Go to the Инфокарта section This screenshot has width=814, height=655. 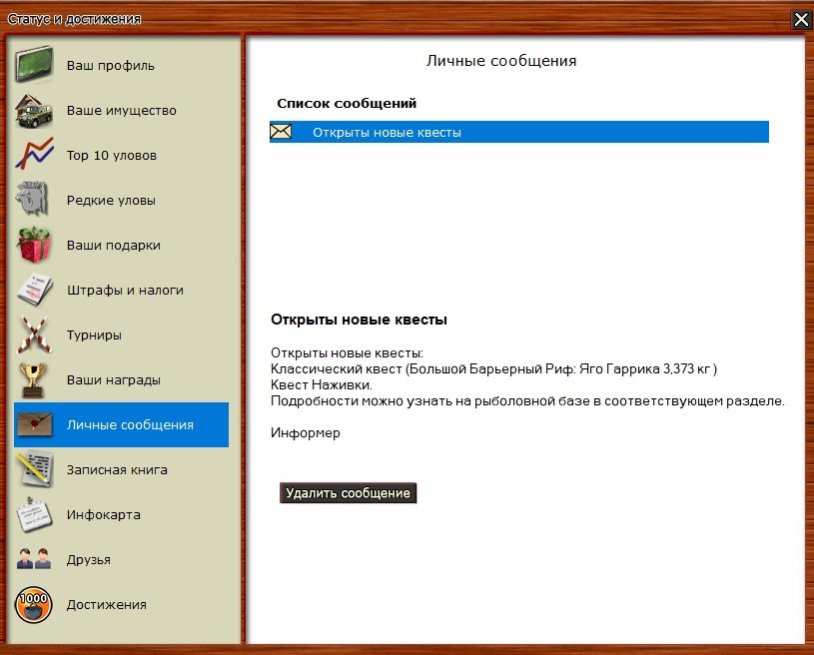103,515
